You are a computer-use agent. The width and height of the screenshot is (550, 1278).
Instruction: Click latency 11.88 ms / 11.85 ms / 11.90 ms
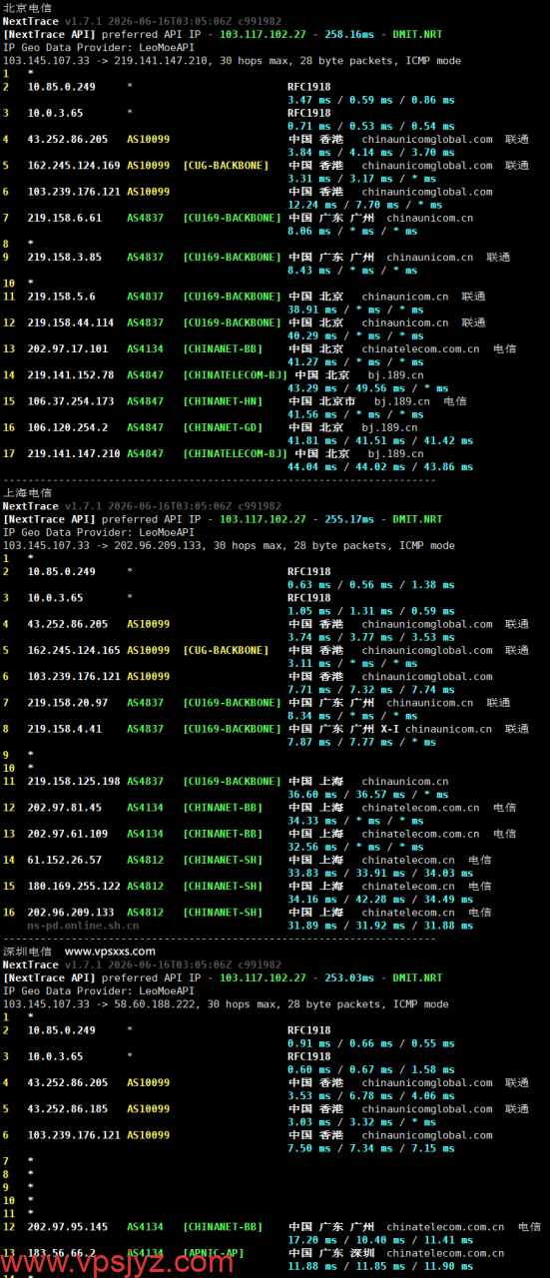380,1266
